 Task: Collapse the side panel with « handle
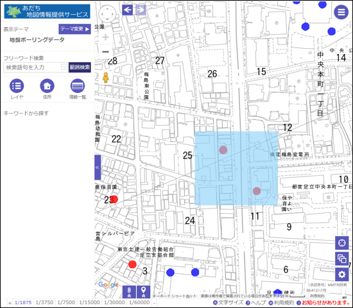[x=98, y=167]
